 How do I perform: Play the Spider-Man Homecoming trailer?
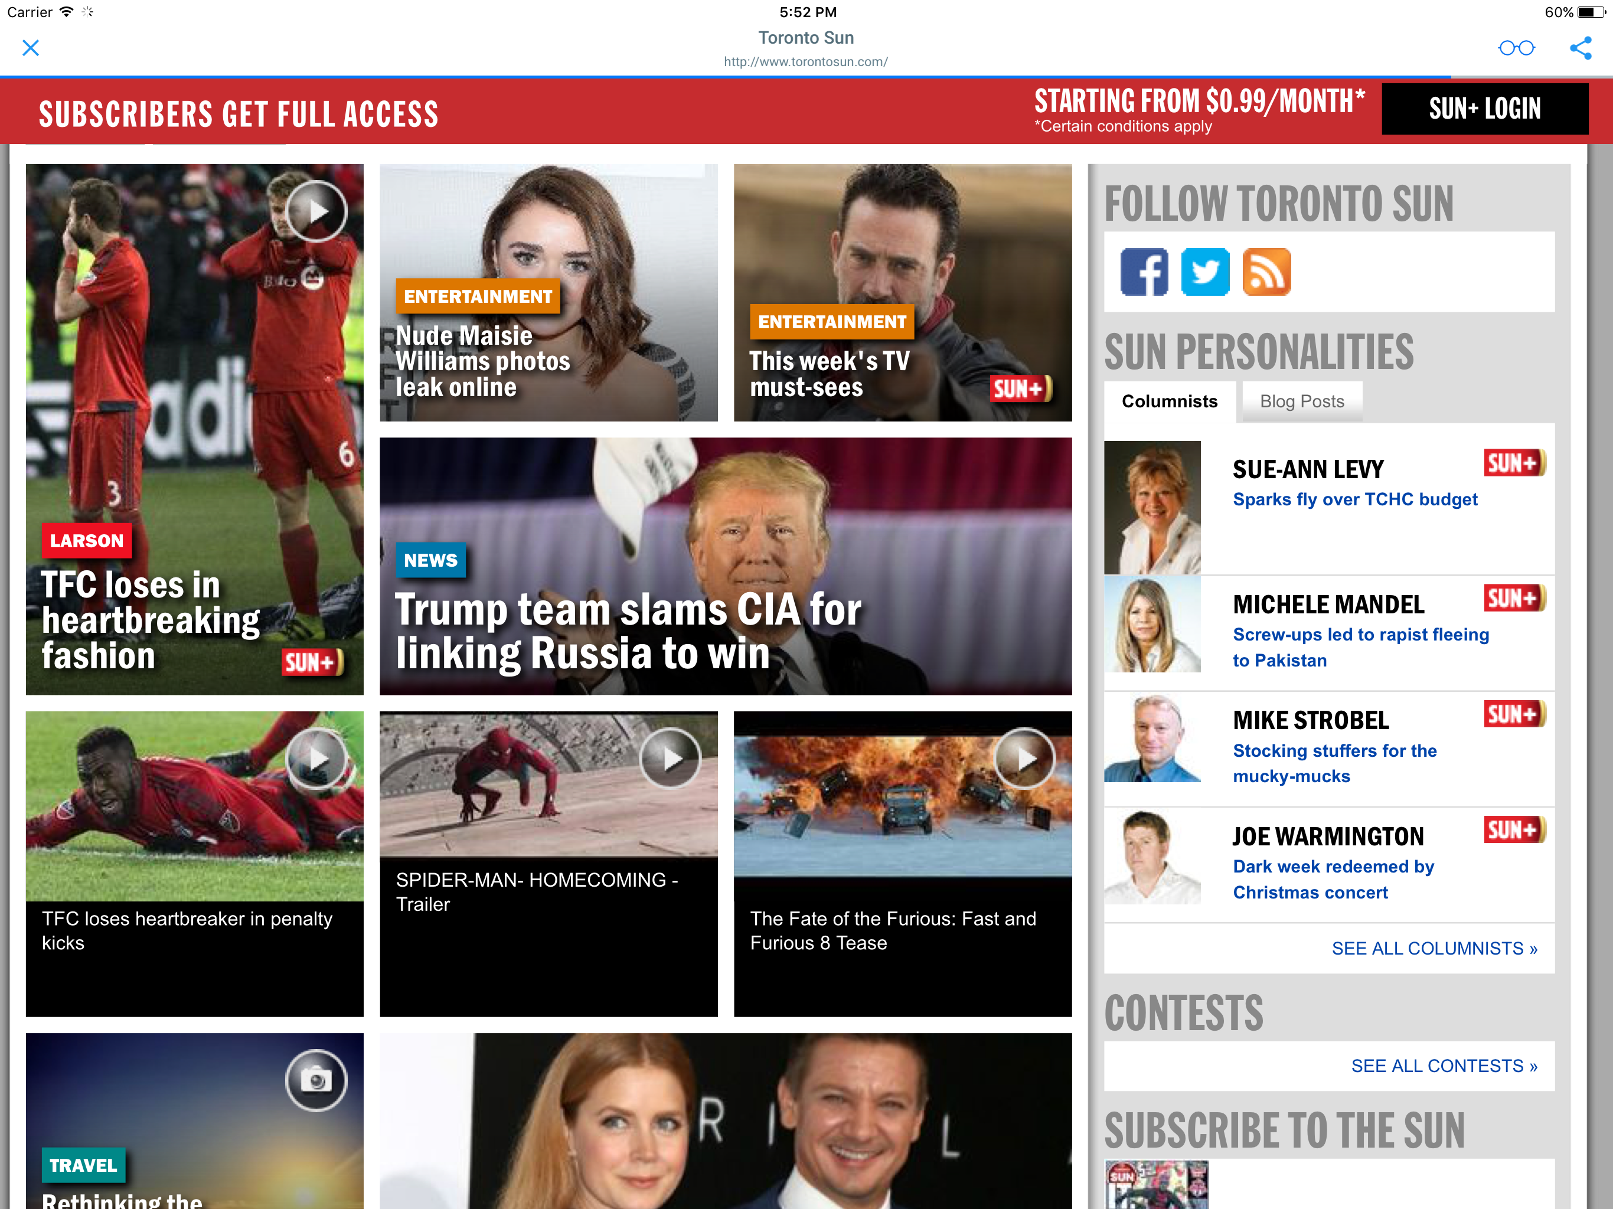click(x=670, y=759)
